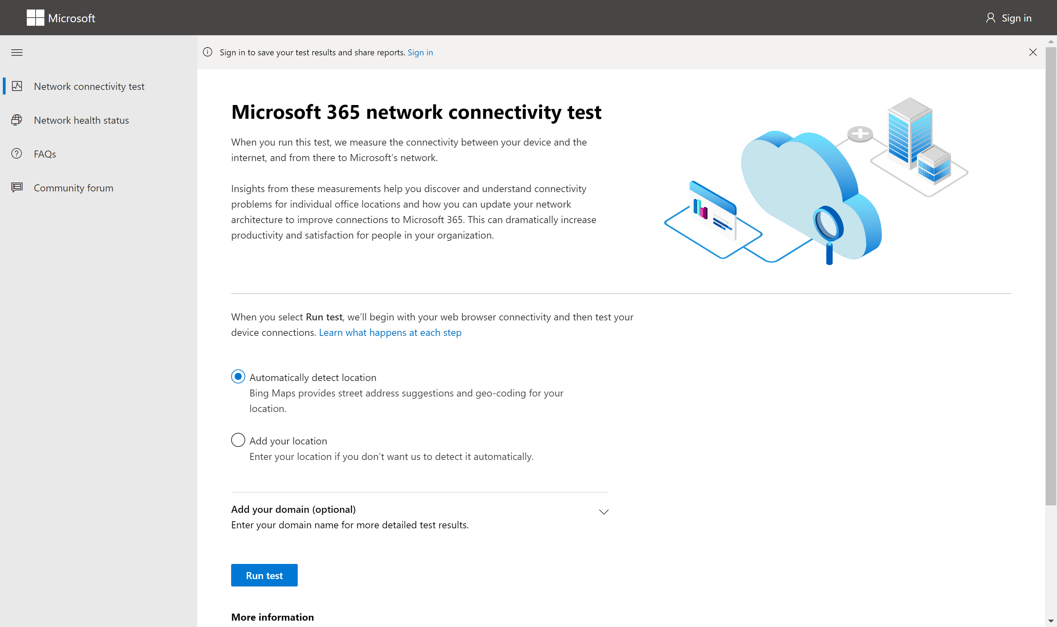Screen dimensions: 1057x627
Task: Select the Network connectivity test chart icon
Action: click(17, 86)
